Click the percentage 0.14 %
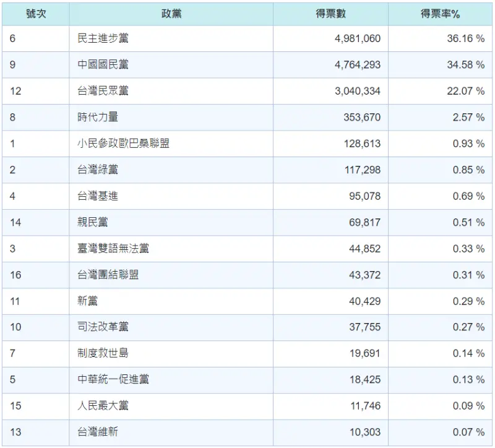The image size is (495, 448). pos(469,353)
